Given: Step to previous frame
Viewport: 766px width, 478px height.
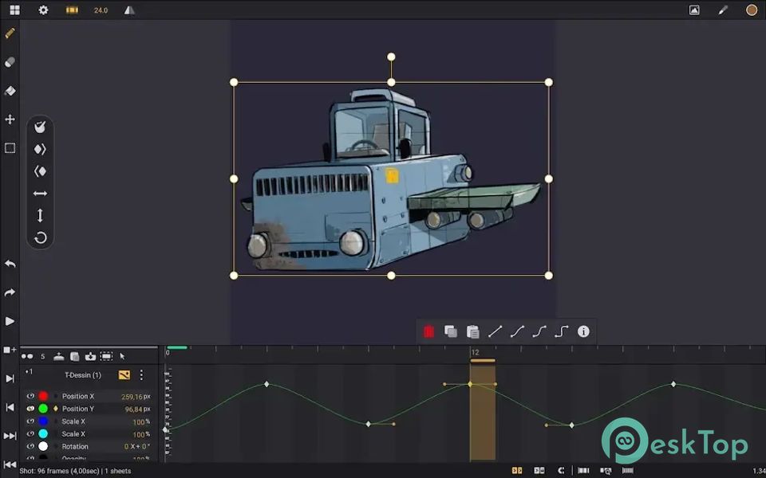Looking at the screenshot, I should (x=10, y=407).
